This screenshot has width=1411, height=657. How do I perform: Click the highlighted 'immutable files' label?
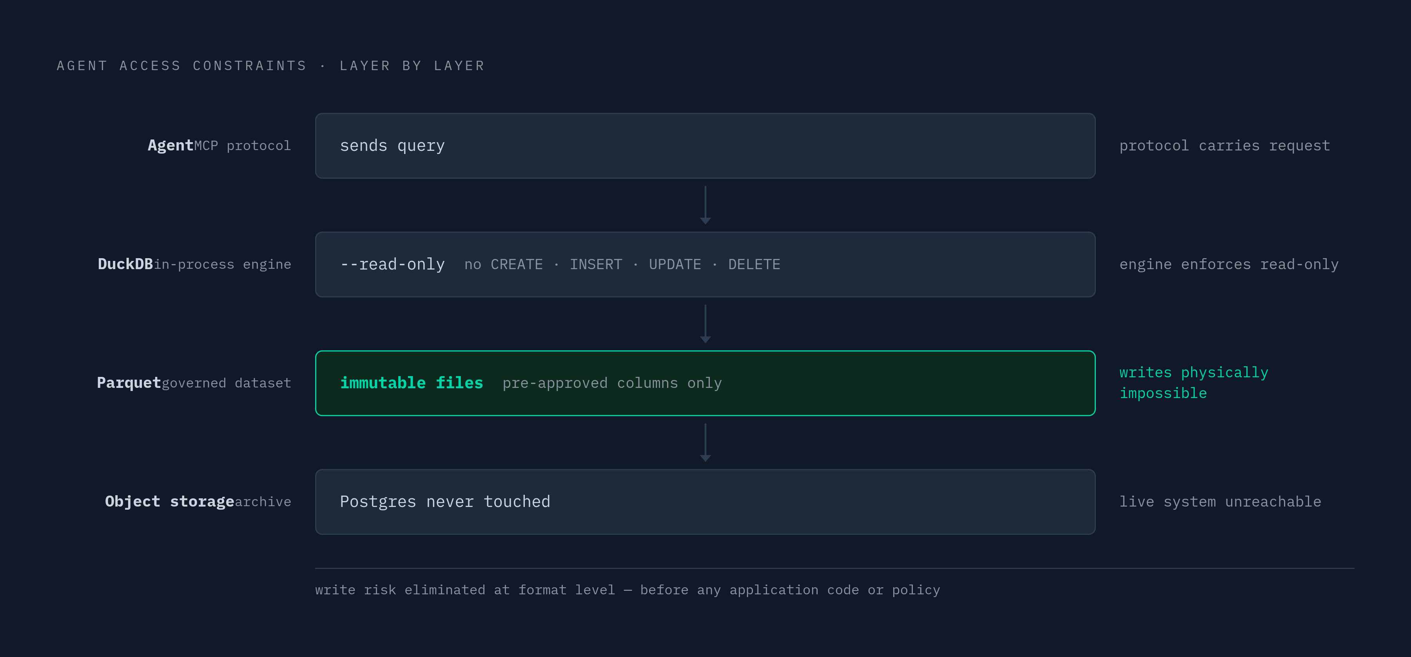412,383
